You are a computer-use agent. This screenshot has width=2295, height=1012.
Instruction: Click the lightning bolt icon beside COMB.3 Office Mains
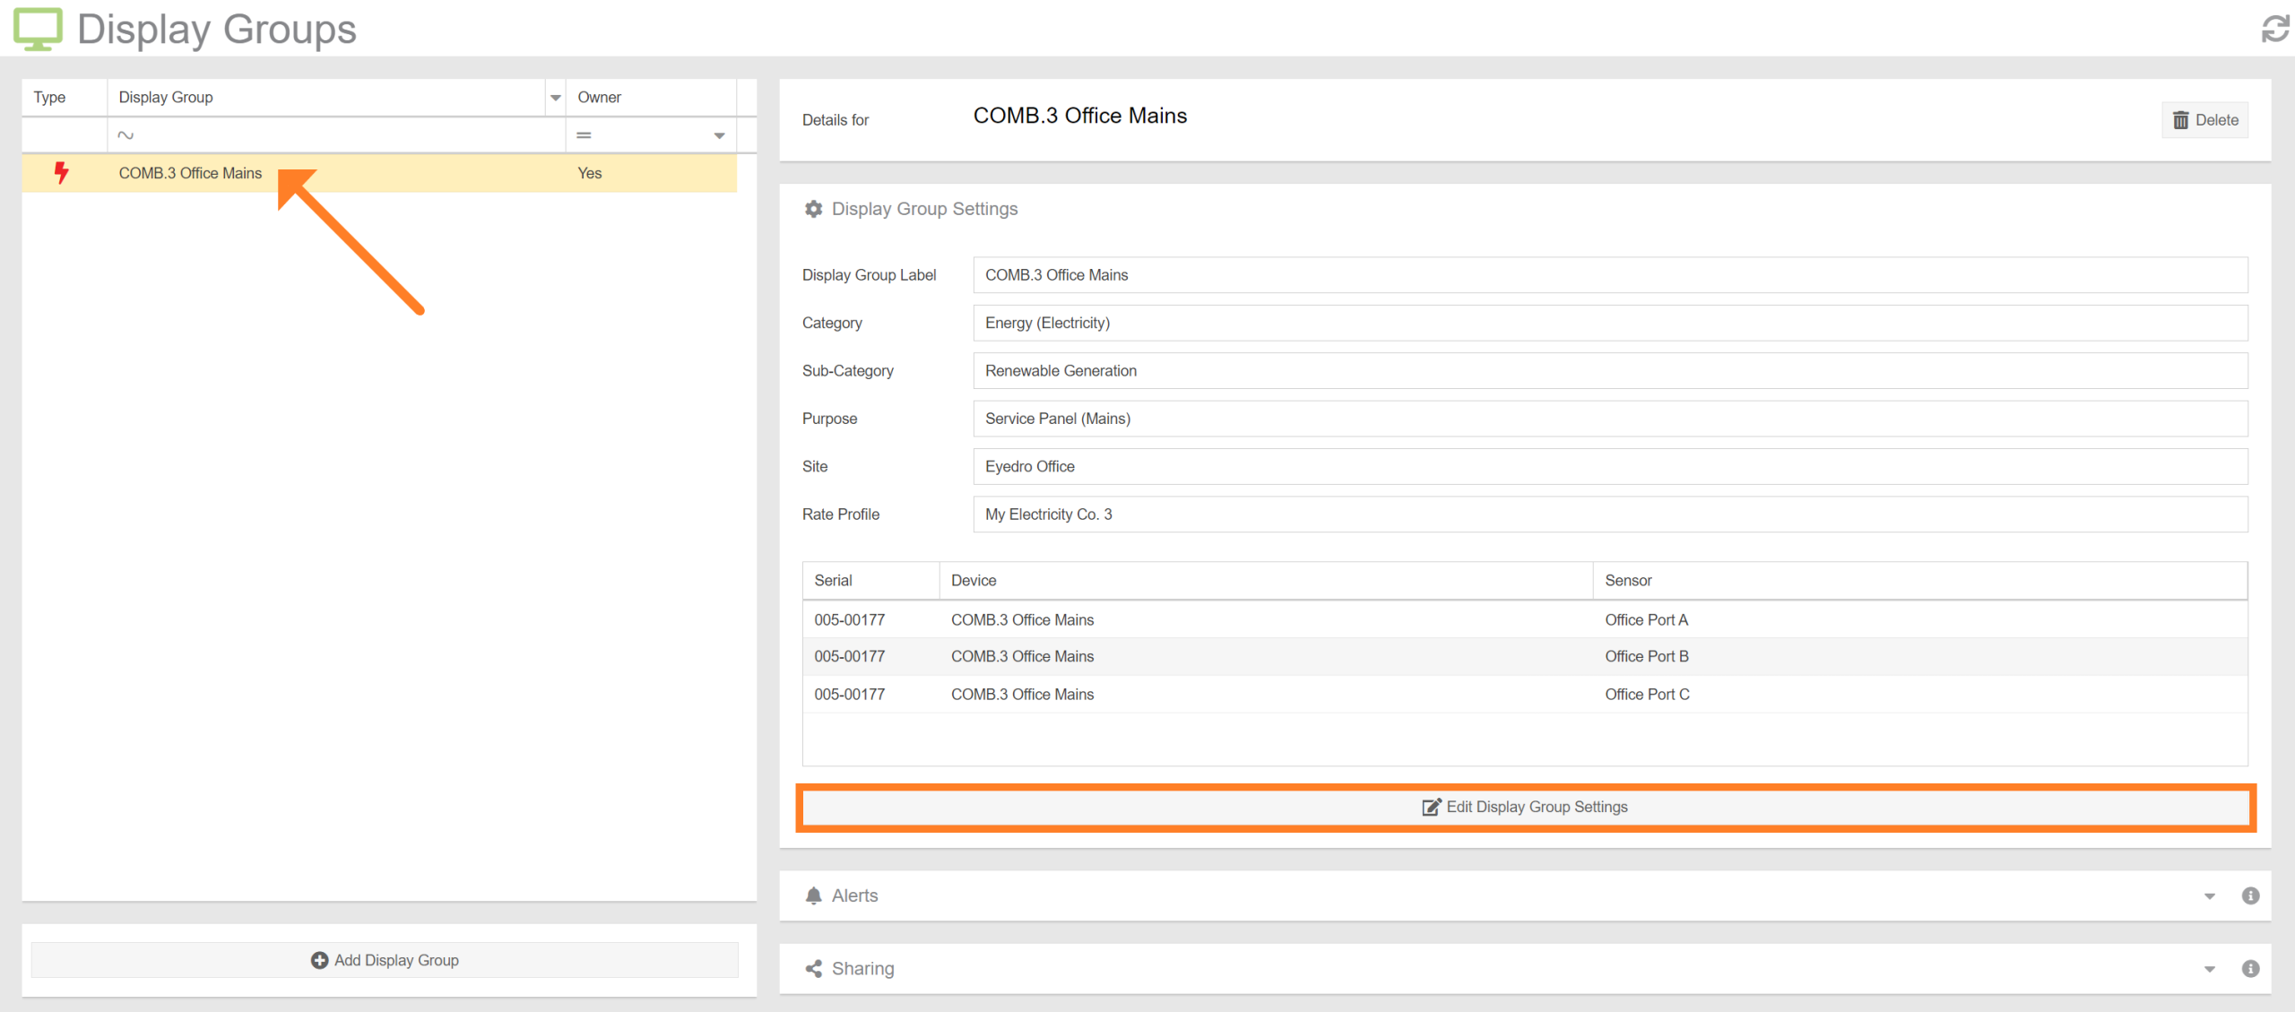tap(61, 172)
